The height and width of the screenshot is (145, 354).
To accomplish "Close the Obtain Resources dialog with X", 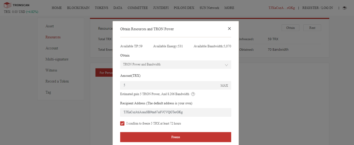I will [229, 29].
